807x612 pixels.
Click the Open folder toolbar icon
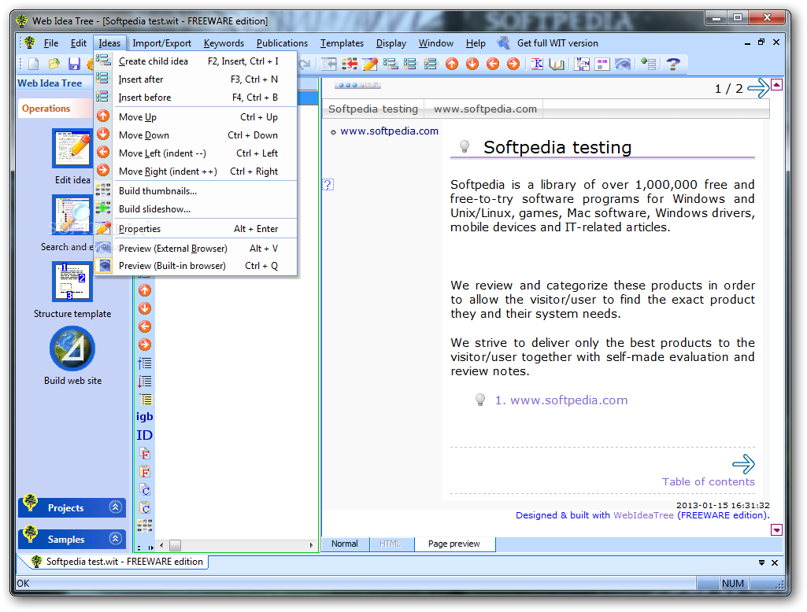pyautogui.click(x=54, y=64)
